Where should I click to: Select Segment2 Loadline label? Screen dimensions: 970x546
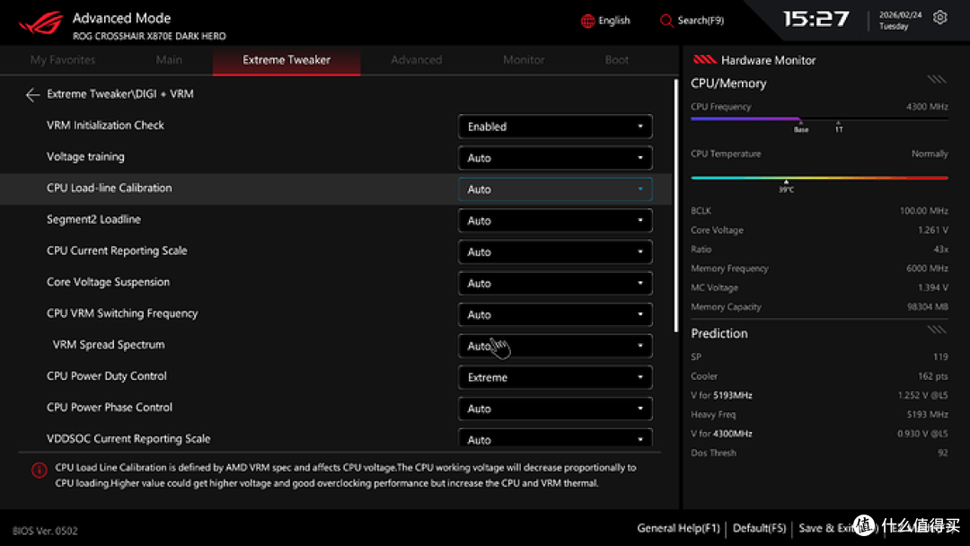tap(93, 219)
